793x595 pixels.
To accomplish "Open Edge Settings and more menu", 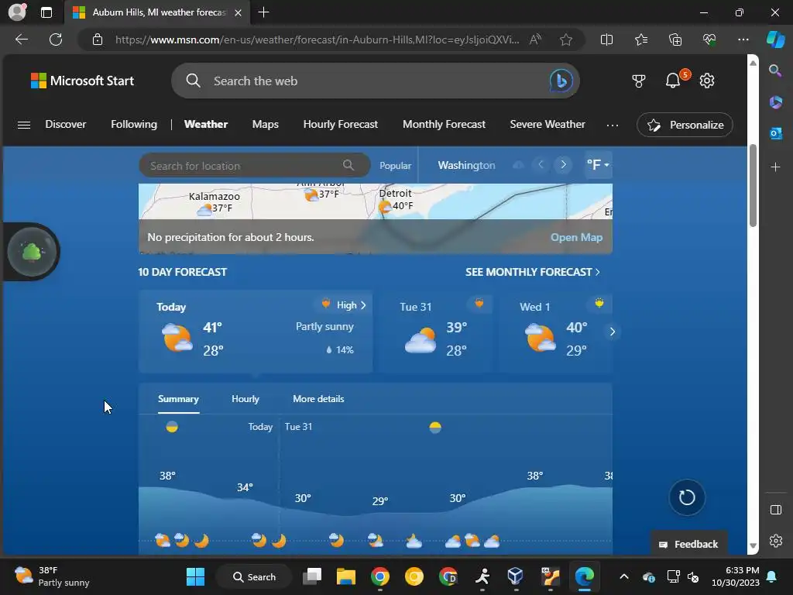I will [743, 40].
